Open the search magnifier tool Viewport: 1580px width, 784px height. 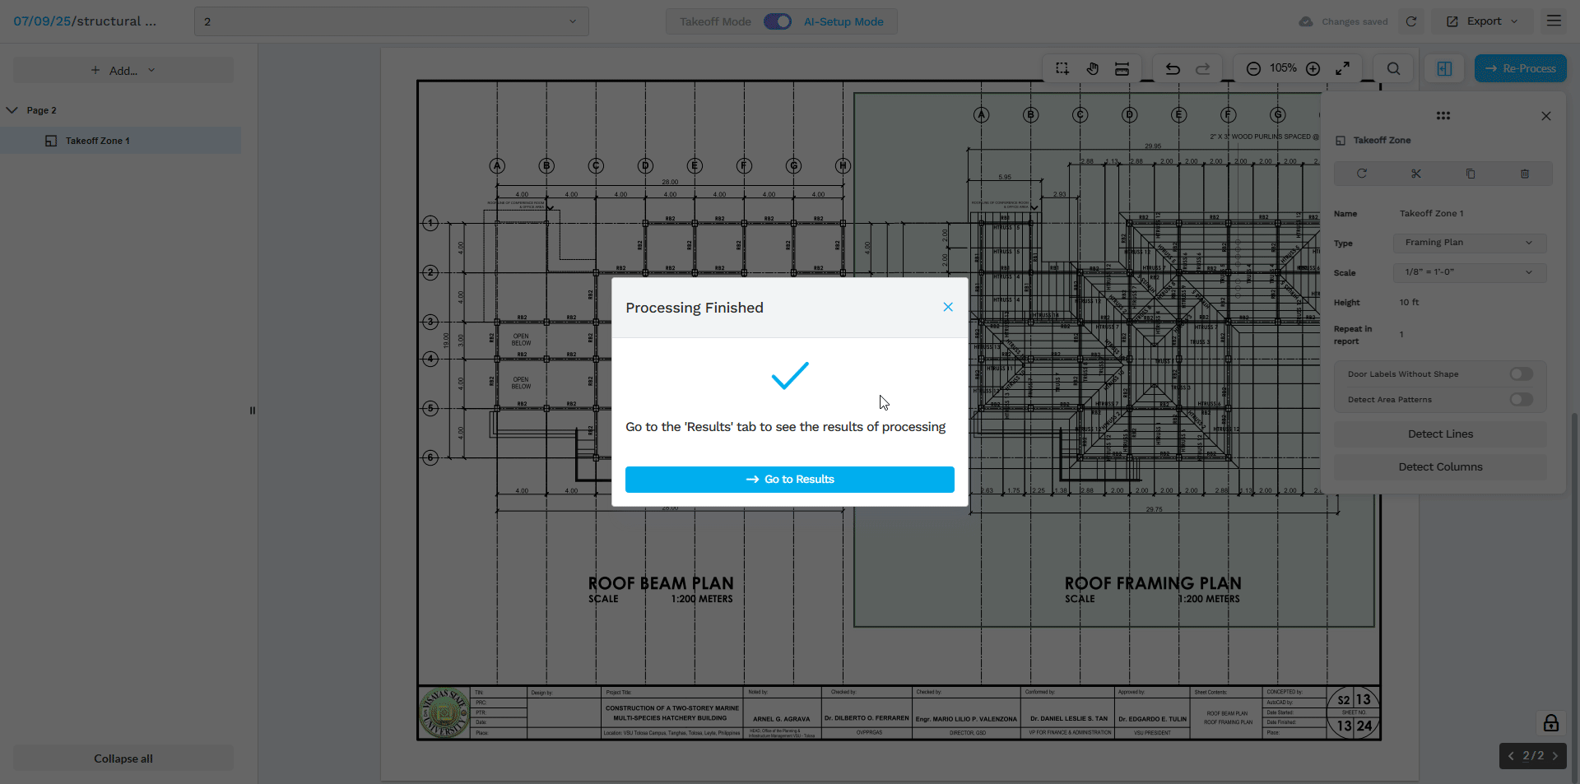point(1393,69)
